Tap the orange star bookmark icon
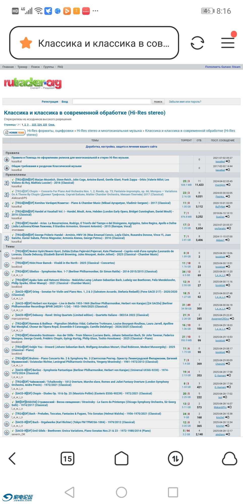The image size is (243, 504). [x=26, y=43]
